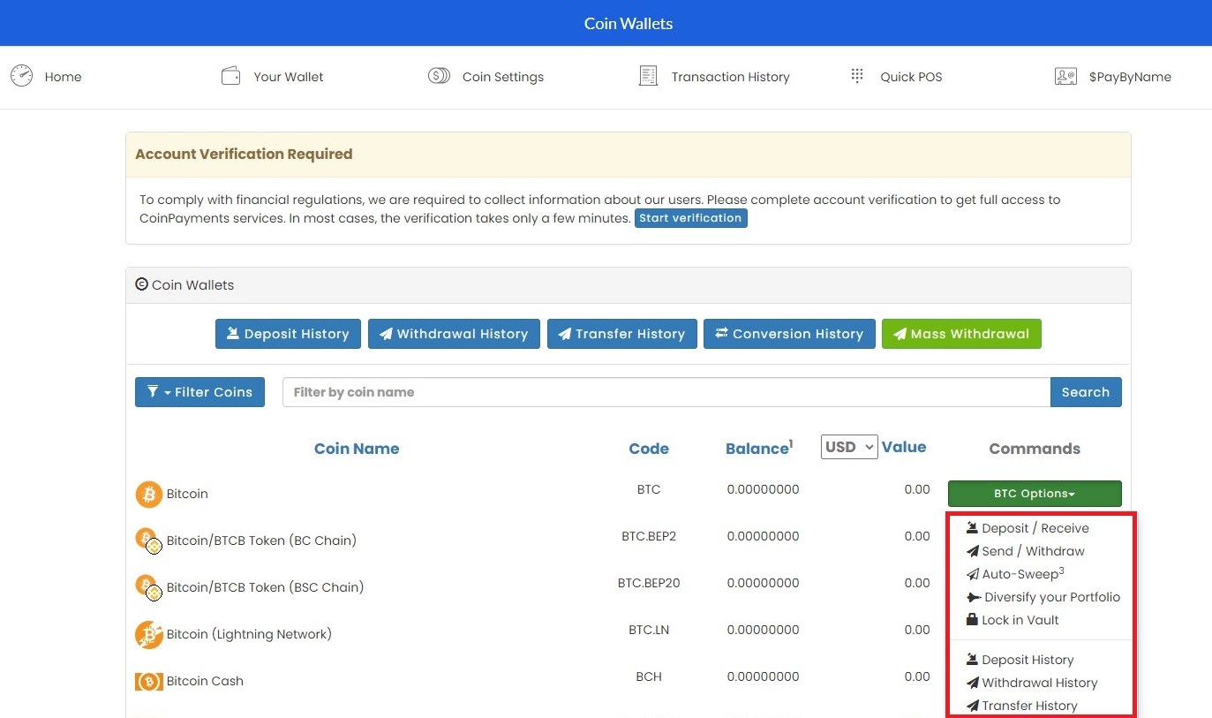Image resolution: width=1212 pixels, height=718 pixels.
Task: Click the Bitcoin Cash coin logo
Action: [x=148, y=681]
